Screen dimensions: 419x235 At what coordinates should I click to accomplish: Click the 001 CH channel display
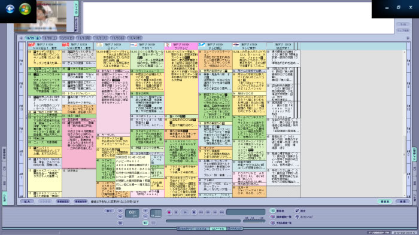point(132,213)
